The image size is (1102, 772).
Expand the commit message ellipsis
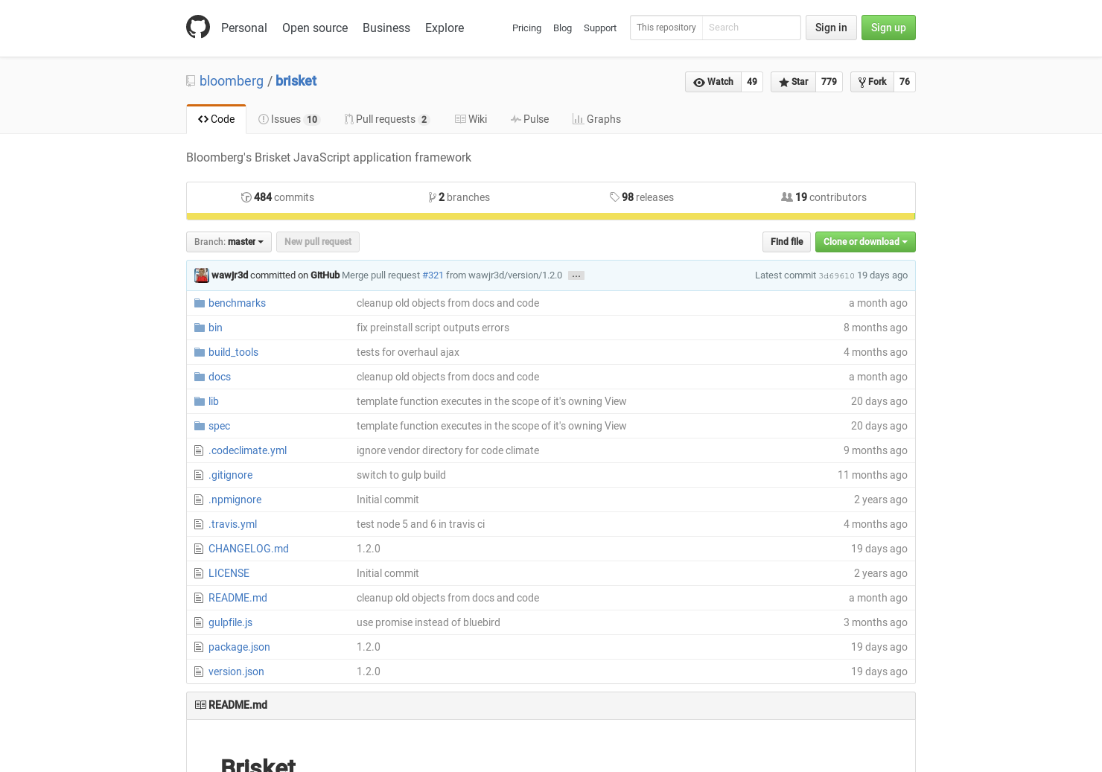576,275
